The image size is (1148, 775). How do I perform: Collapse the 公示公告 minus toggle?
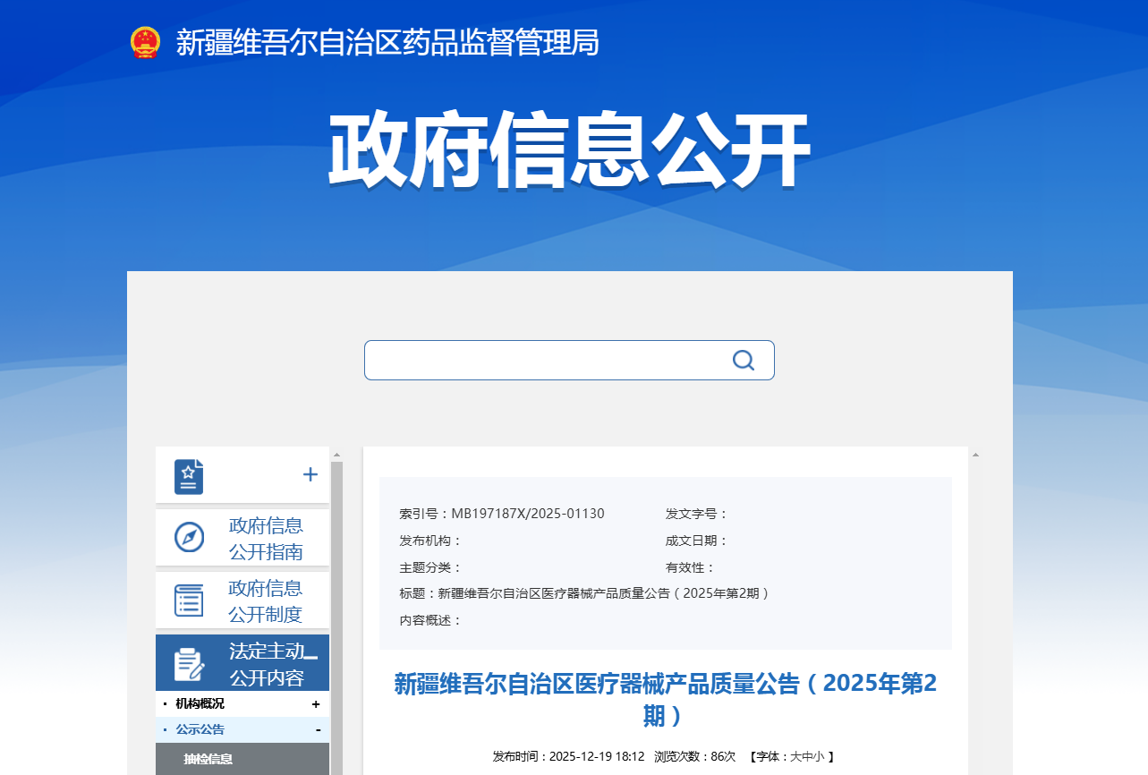318,730
